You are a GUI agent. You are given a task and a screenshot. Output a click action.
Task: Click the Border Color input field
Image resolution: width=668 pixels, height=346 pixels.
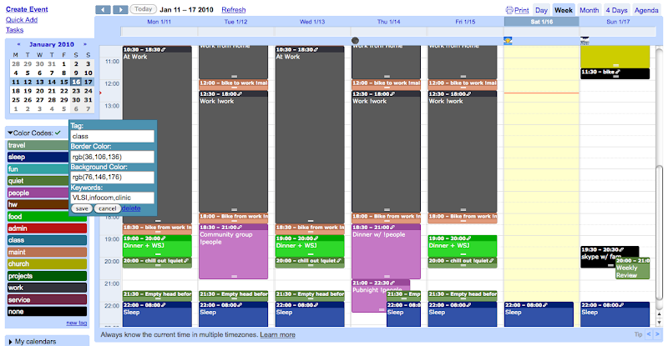tap(113, 157)
